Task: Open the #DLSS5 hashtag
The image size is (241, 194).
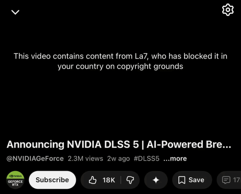Action: [x=146, y=158]
